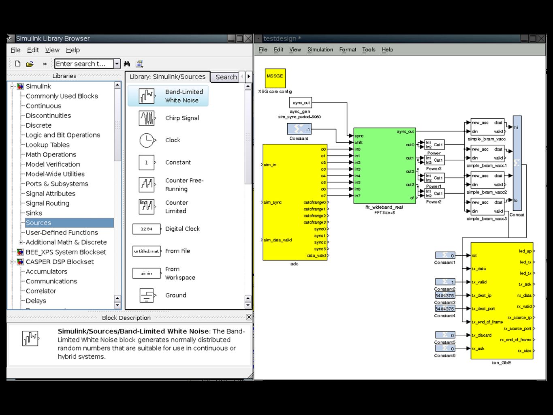The height and width of the screenshot is (415, 553).
Task: Click library tree vertical scrollbar thumb
Action: [x=117, y=125]
